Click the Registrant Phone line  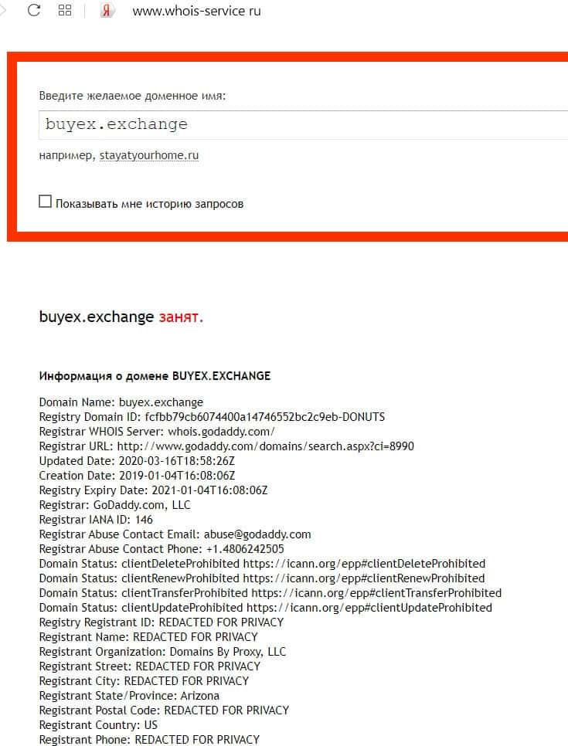point(149,741)
